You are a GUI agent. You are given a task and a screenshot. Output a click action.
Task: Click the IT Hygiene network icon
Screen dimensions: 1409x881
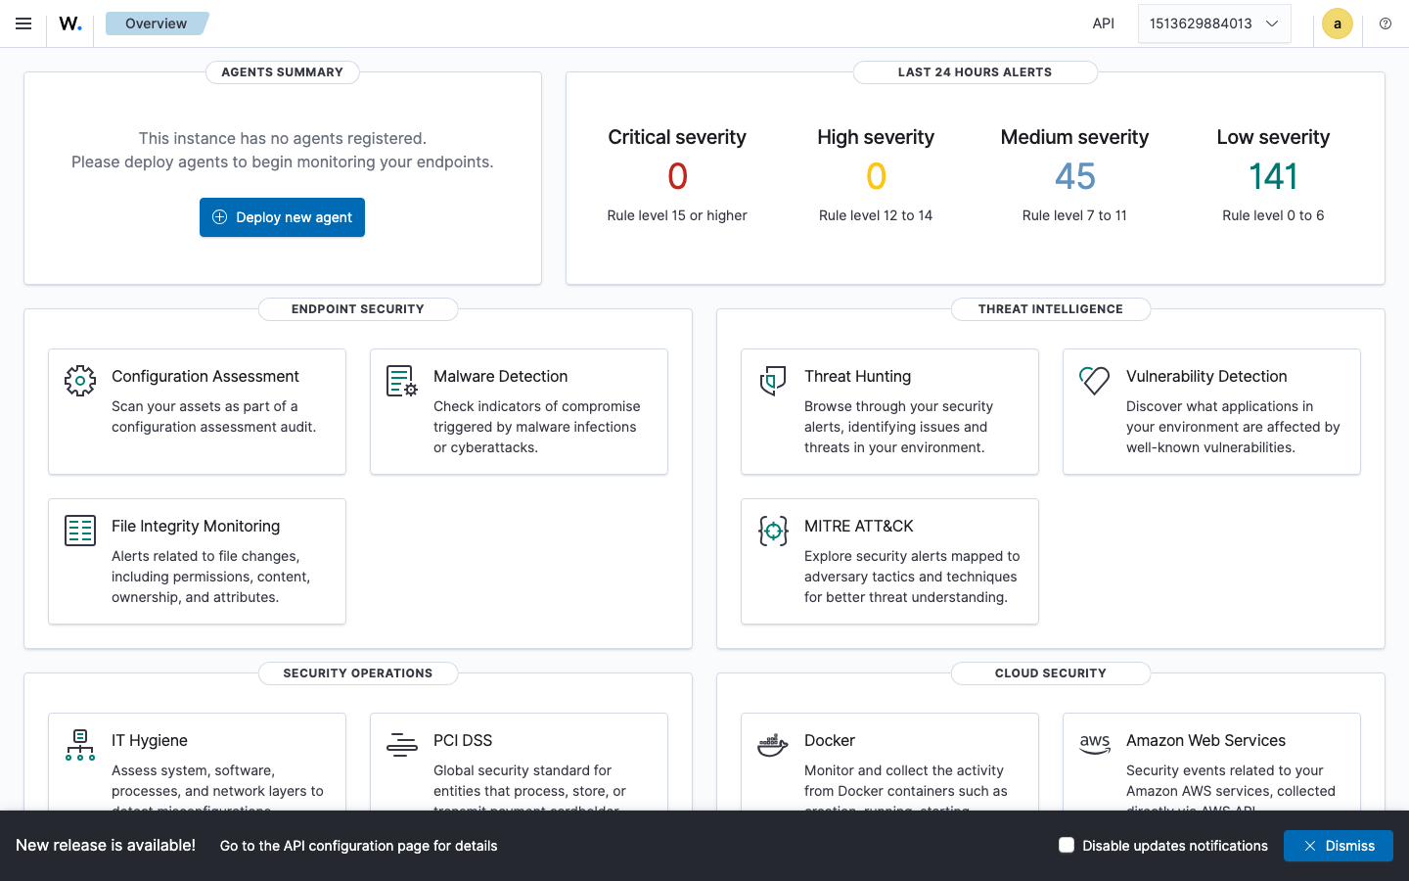(x=80, y=745)
